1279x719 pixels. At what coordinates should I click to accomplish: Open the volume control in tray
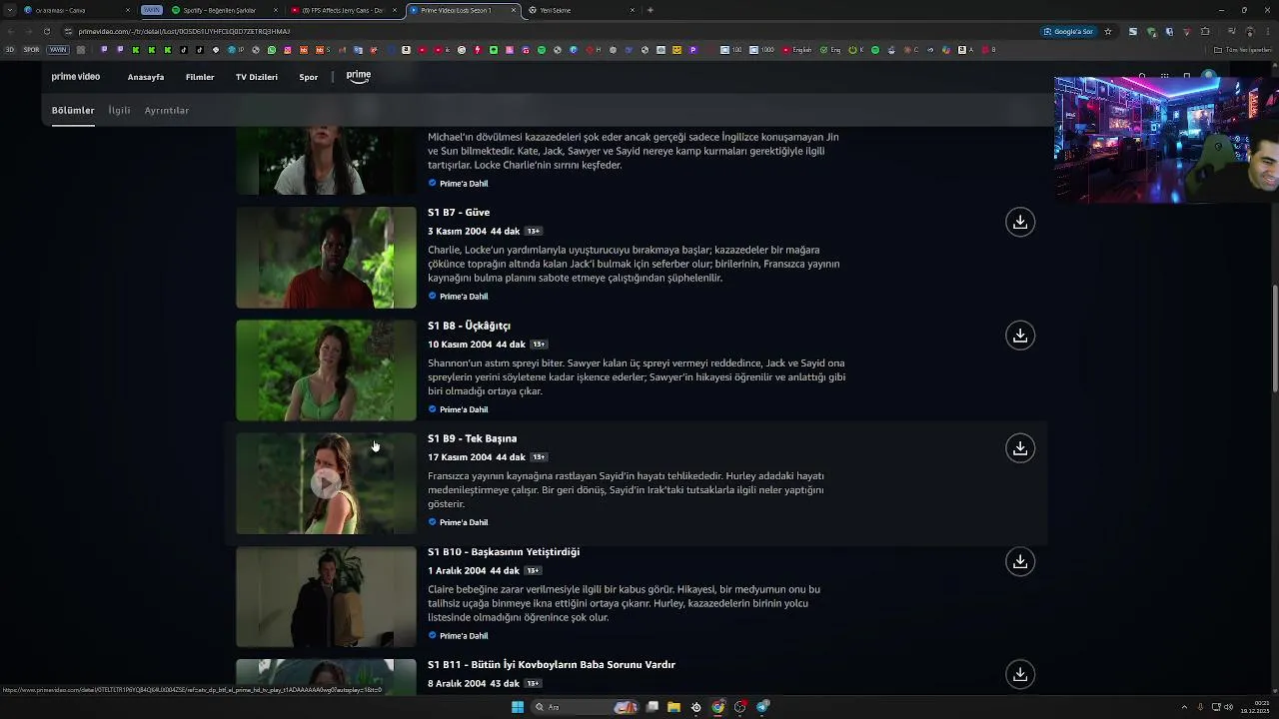(1229, 707)
